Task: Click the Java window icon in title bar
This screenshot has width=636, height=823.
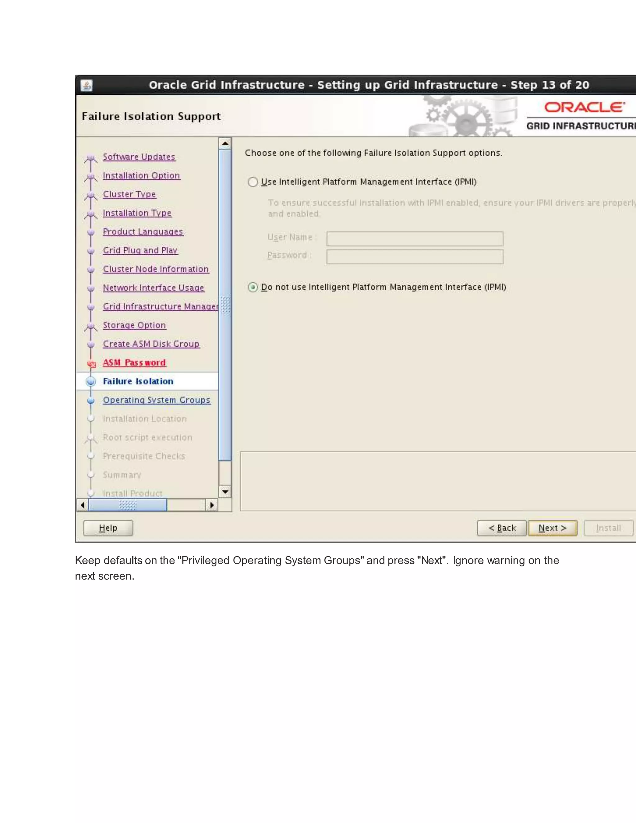Action: [x=87, y=85]
